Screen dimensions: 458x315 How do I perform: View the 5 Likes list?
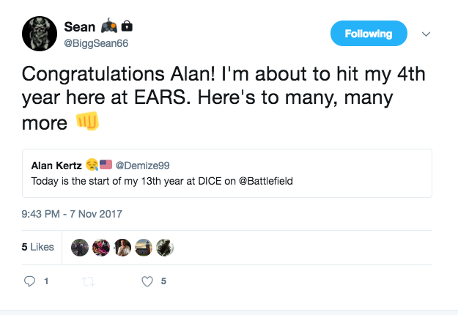coord(38,247)
